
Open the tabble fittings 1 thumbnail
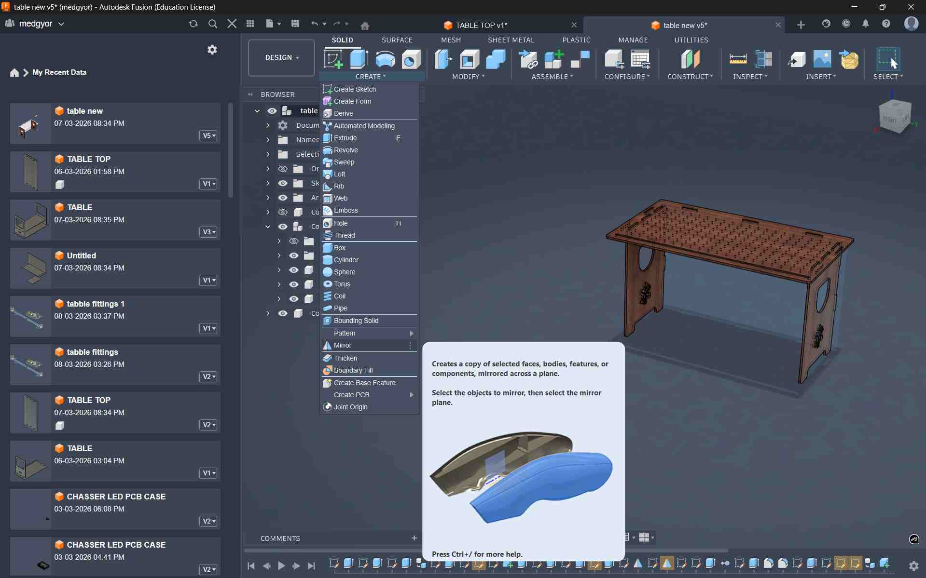click(x=30, y=316)
